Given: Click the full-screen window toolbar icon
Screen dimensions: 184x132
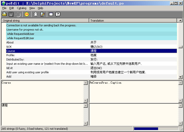Looking at the screenshot, I should [x=51, y=14].
